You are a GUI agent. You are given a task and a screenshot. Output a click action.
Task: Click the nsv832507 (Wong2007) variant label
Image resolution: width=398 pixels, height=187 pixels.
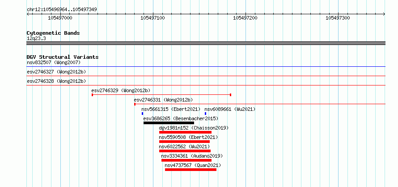click(54, 62)
